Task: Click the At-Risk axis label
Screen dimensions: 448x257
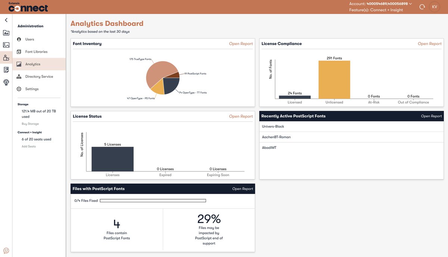Action: coord(373,102)
